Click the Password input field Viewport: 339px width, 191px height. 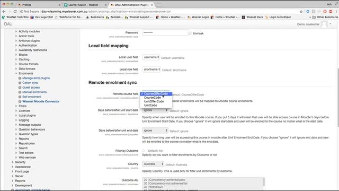coord(165,33)
